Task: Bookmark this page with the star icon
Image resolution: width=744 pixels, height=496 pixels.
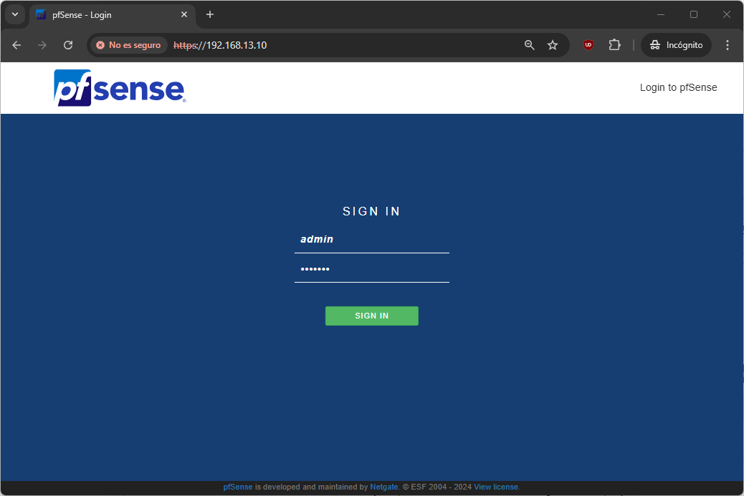Action: pyautogui.click(x=553, y=45)
